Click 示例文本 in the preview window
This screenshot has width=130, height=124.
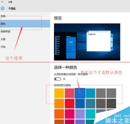tap(92, 34)
